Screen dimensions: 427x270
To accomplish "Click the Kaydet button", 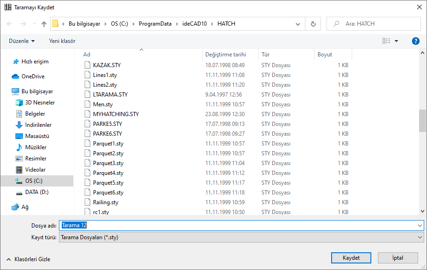I will tap(351, 258).
